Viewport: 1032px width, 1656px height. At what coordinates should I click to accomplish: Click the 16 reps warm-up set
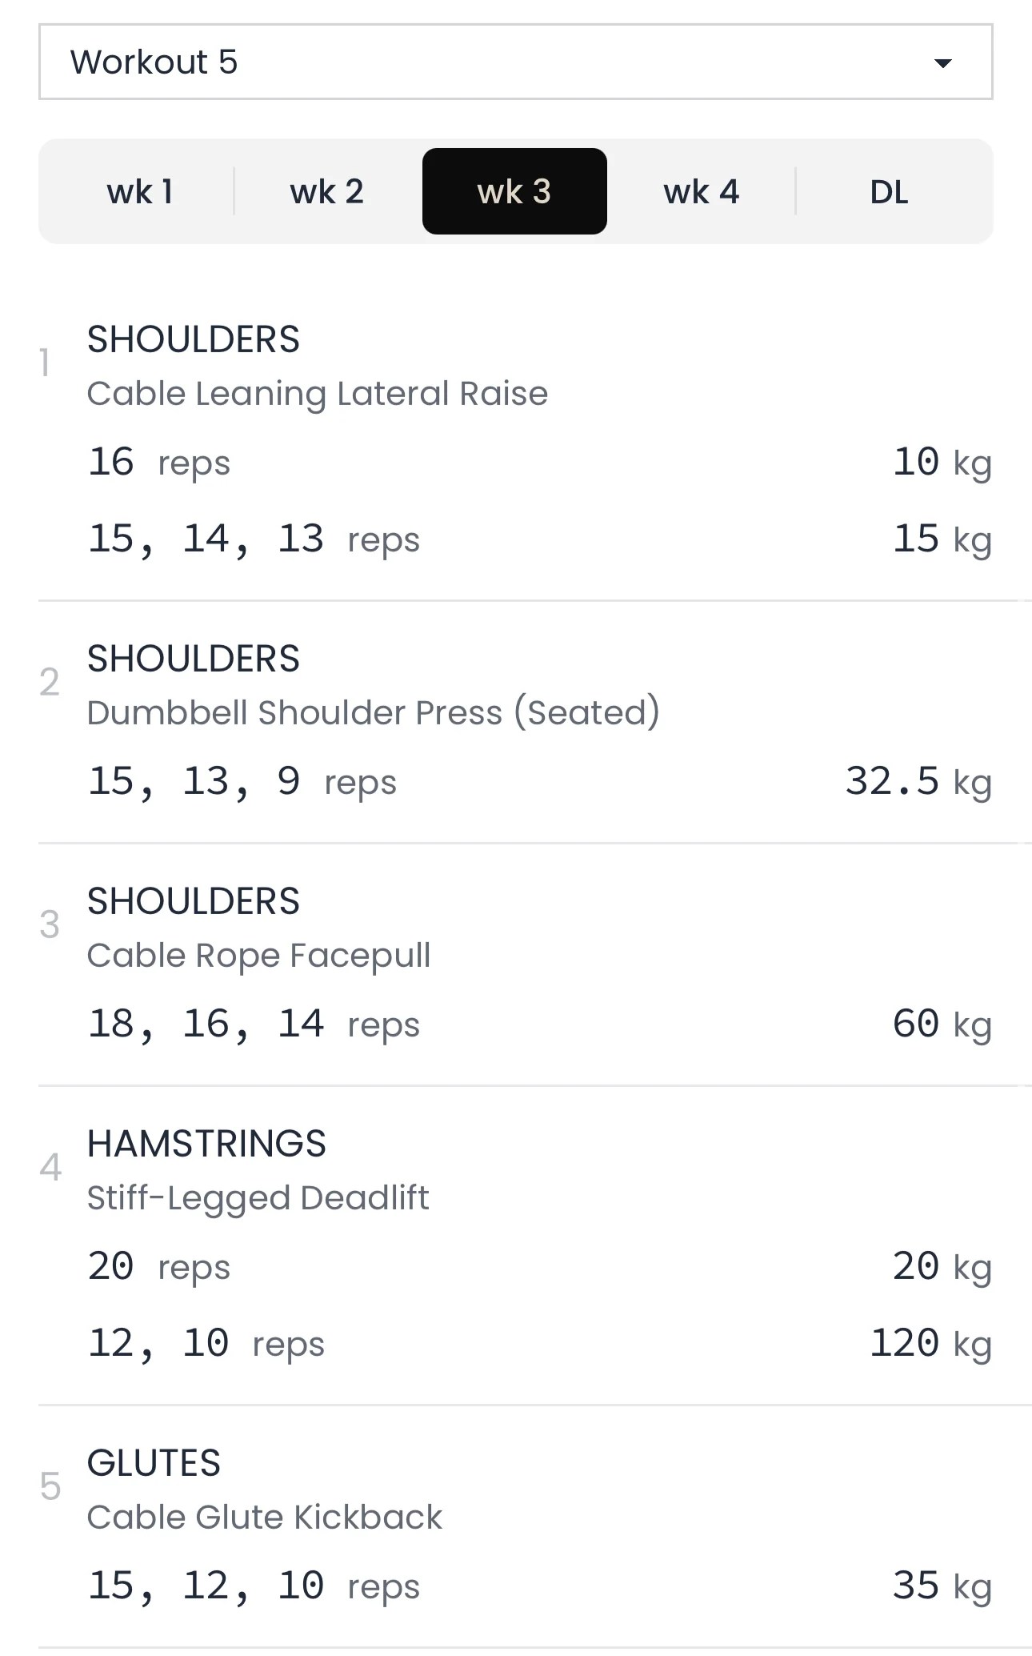159,463
